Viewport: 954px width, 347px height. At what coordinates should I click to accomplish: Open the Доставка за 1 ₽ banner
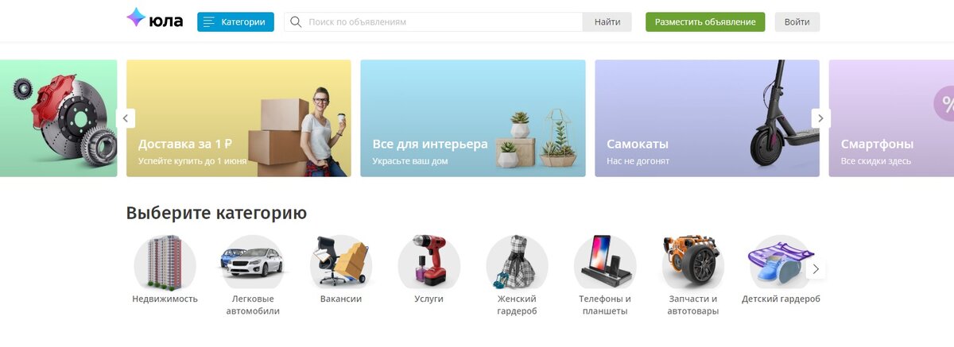click(x=238, y=118)
